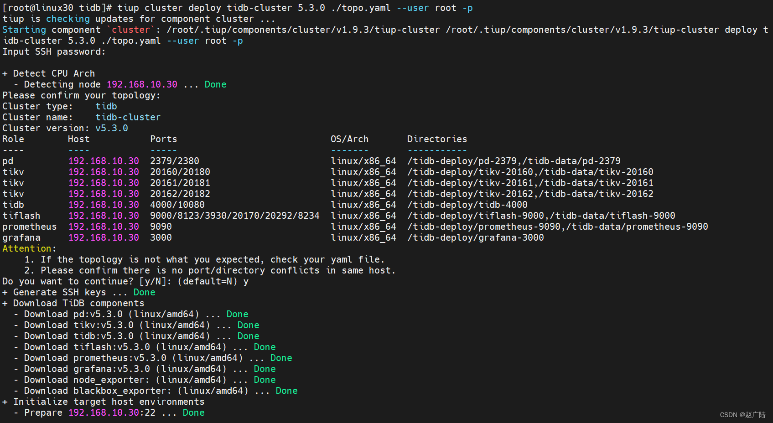
Task: Select the 'tidb' role cell in table
Action: tap(13, 205)
